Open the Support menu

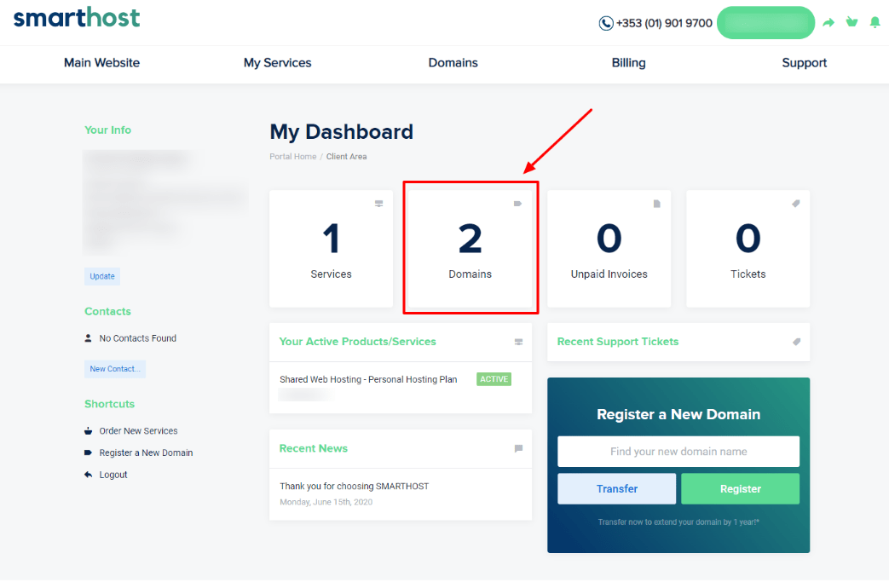point(804,63)
